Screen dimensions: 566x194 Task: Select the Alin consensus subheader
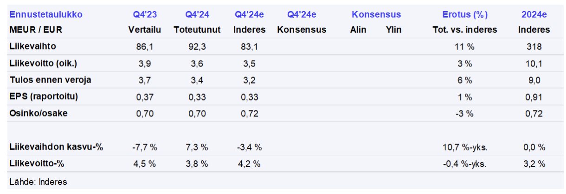coord(358,30)
